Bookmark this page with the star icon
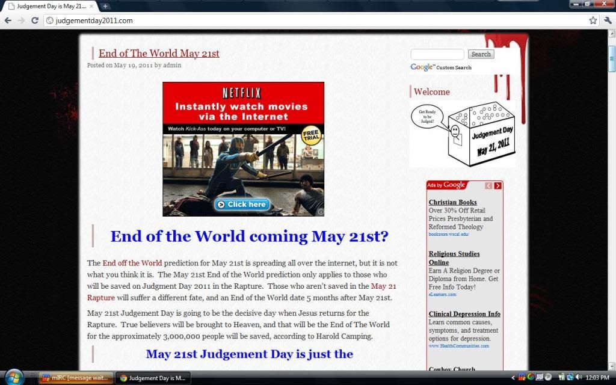This screenshot has height=385, width=616. pyautogui.click(x=593, y=20)
